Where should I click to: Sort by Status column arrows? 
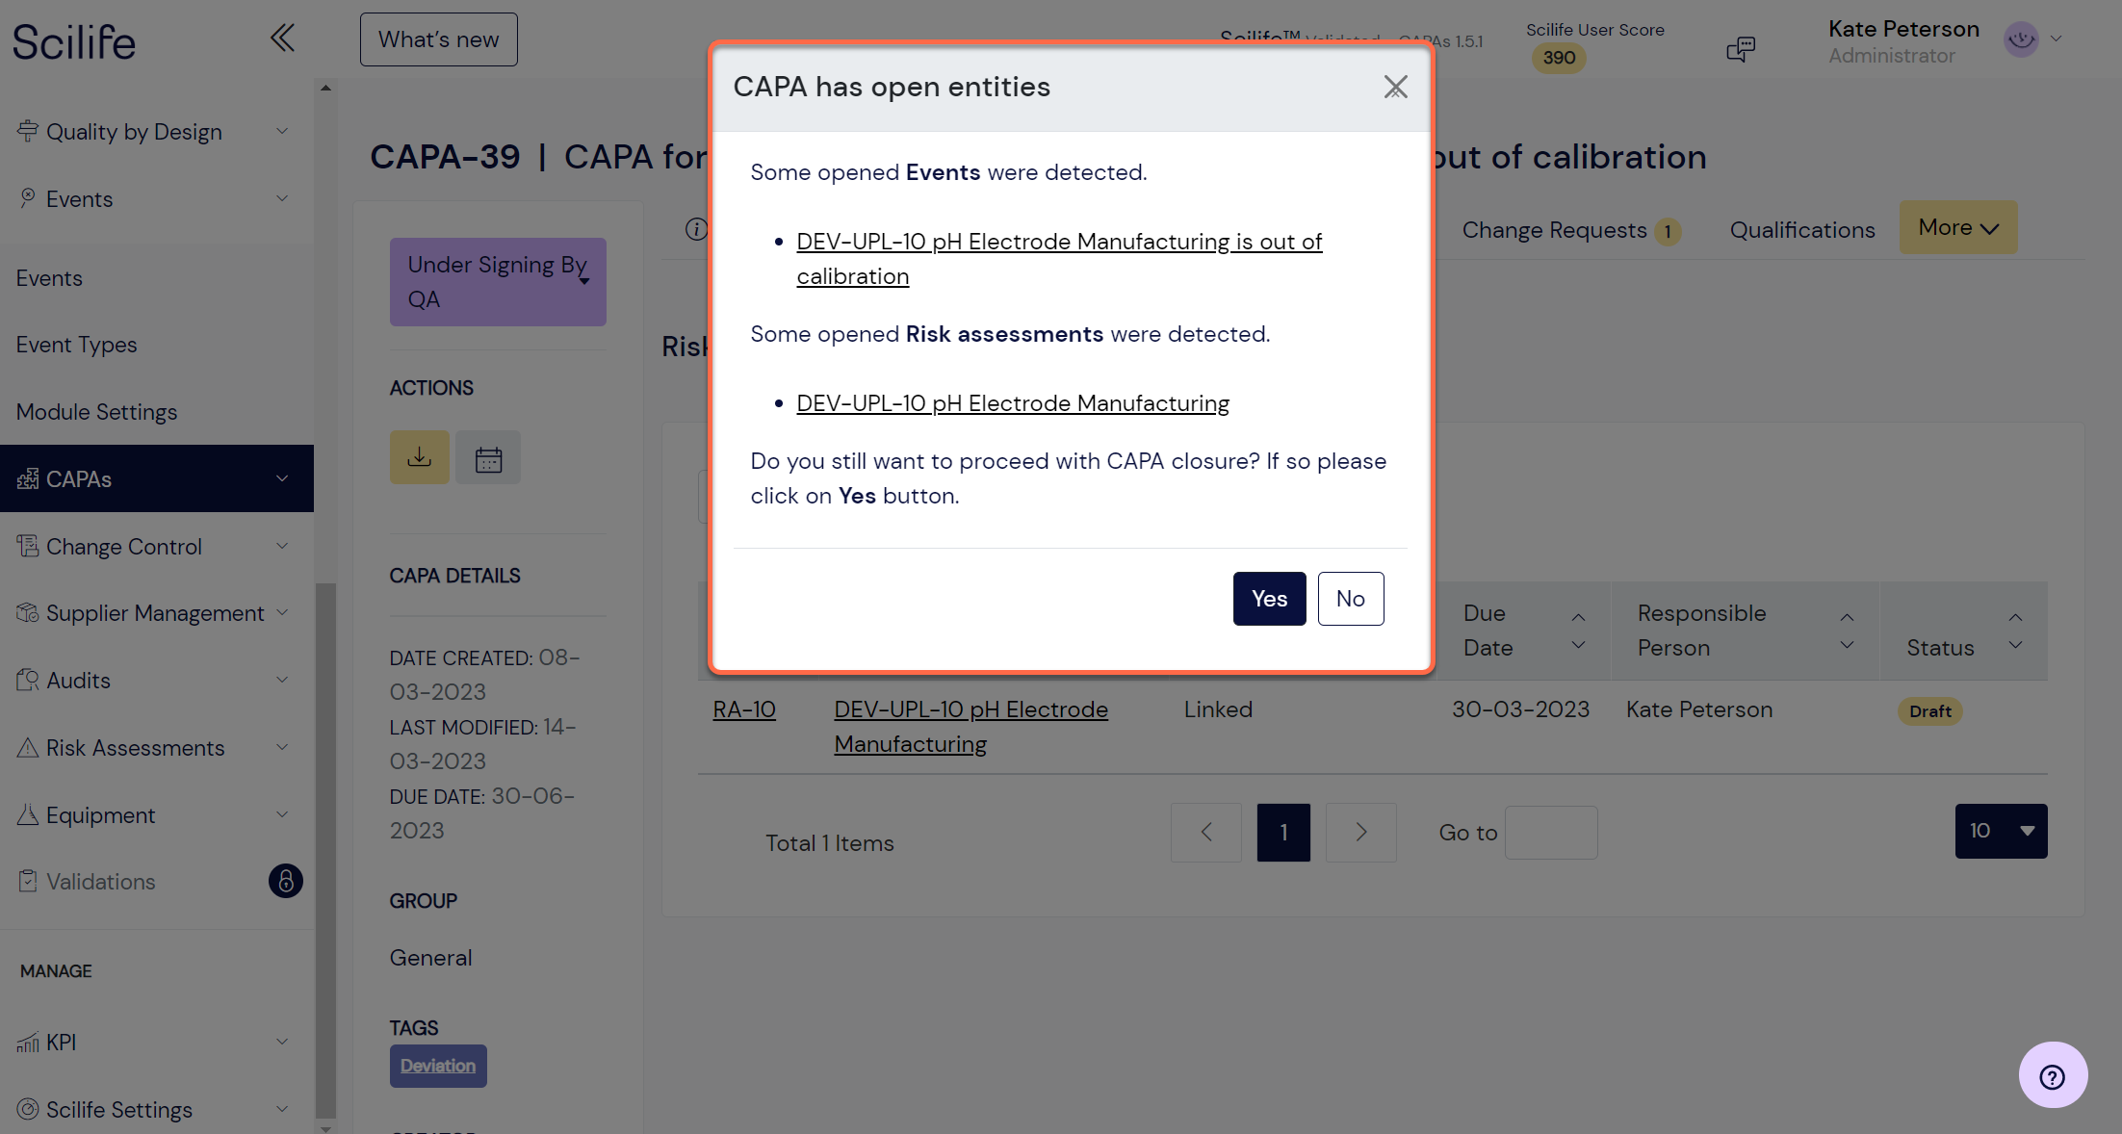click(2015, 631)
